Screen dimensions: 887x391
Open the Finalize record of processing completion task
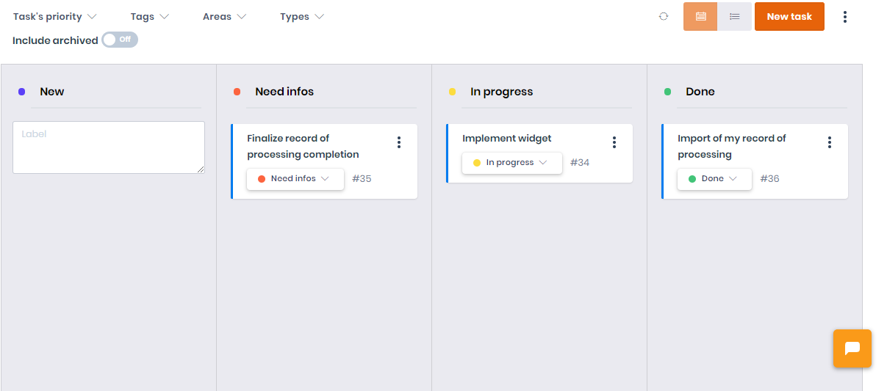click(x=303, y=146)
